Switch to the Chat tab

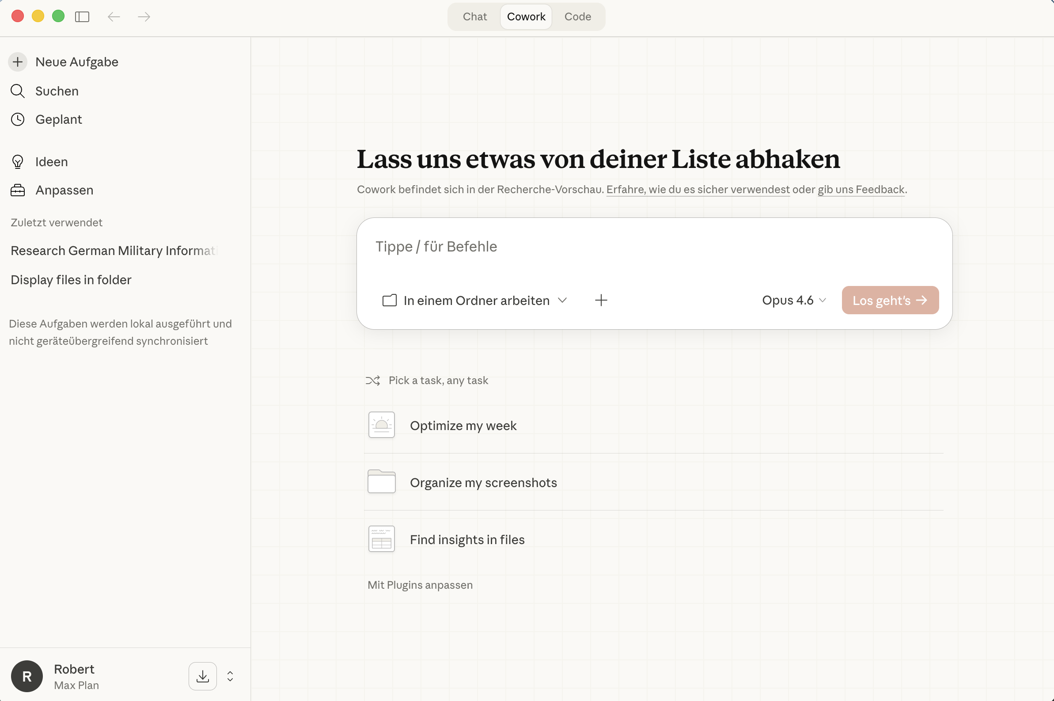click(474, 16)
